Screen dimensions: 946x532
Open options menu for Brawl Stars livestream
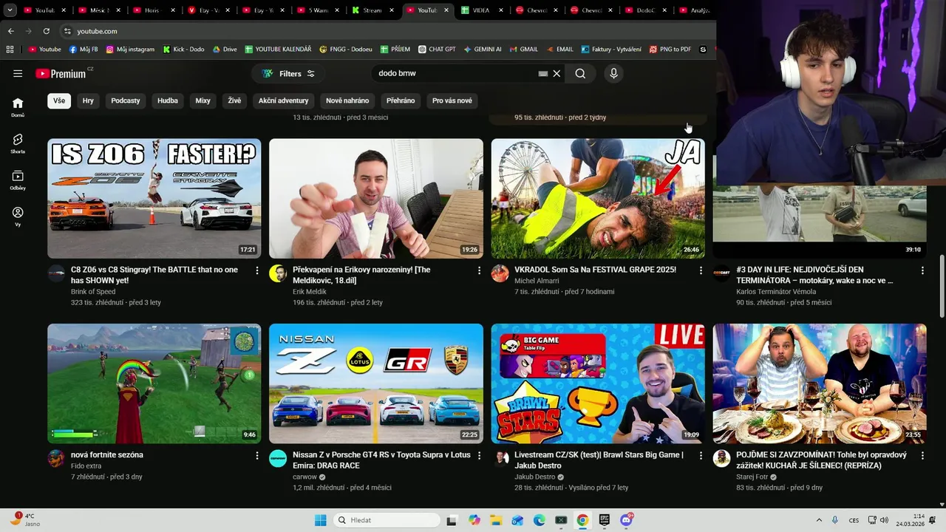[x=701, y=456]
